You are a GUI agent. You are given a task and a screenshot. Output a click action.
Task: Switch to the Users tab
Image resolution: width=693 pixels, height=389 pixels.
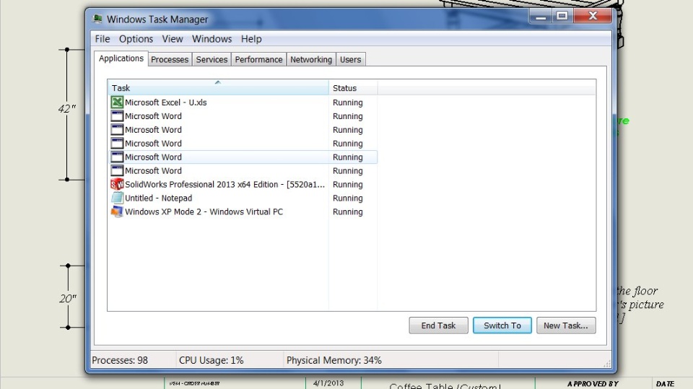[351, 59]
